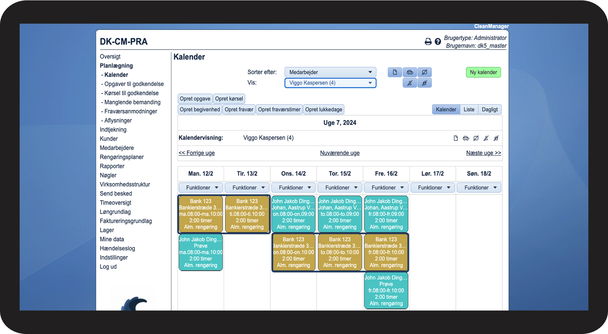Open Medarbejdere in the left menu
608x334 pixels.
point(117,148)
